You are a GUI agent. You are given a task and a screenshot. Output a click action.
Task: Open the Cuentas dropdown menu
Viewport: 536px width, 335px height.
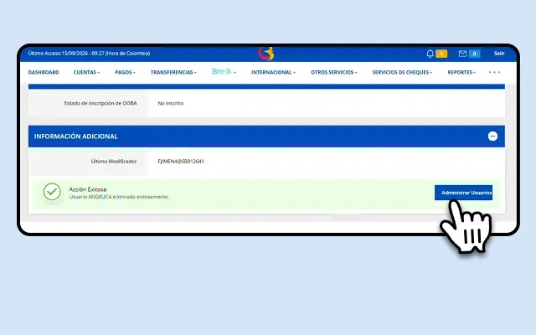click(86, 72)
